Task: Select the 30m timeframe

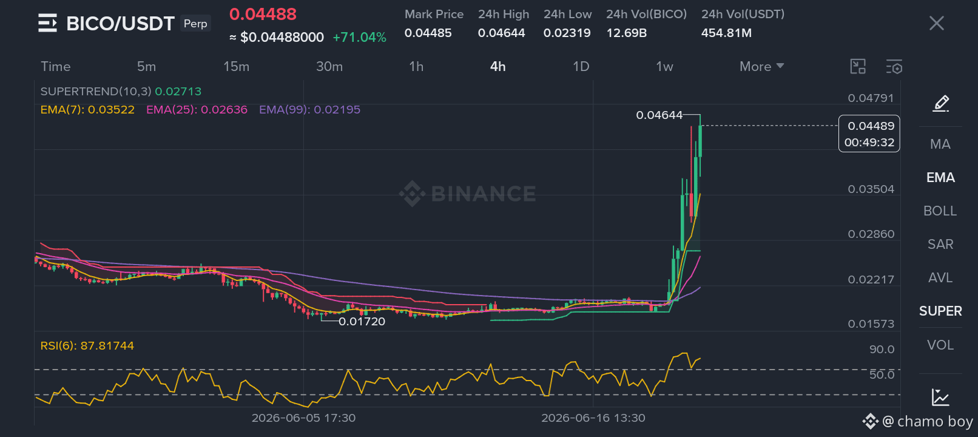Action: [329, 66]
